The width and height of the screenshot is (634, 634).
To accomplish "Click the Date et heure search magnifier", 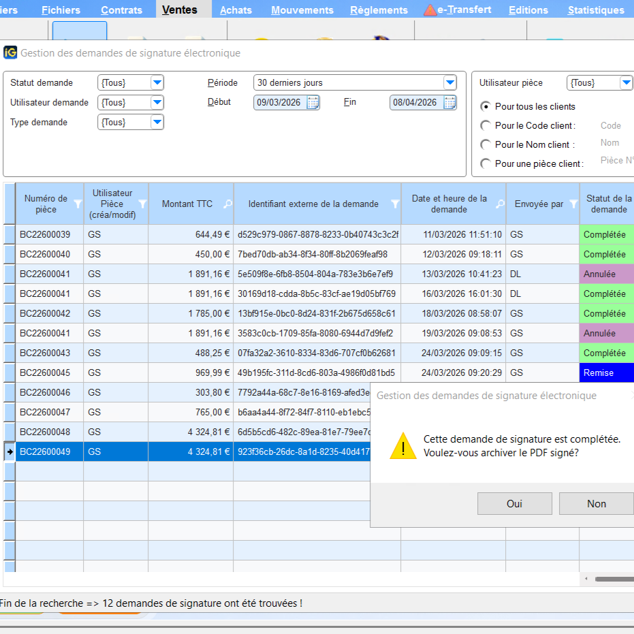I will [500, 204].
